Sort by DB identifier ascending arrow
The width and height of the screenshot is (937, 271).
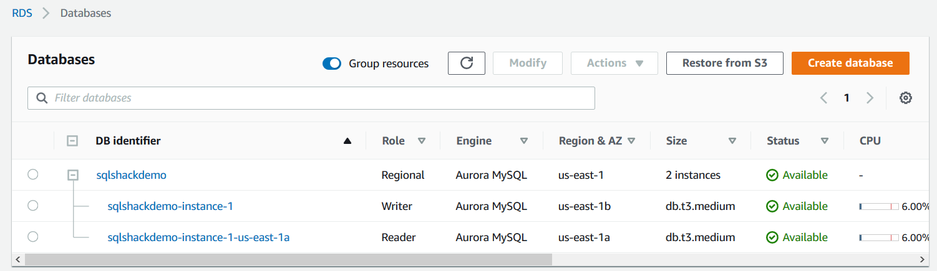[x=347, y=141]
